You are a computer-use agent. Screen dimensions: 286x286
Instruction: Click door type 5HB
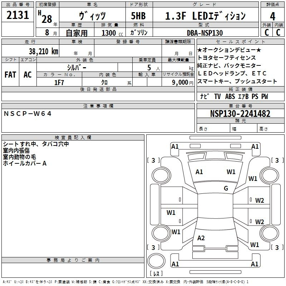(x=138, y=16)
